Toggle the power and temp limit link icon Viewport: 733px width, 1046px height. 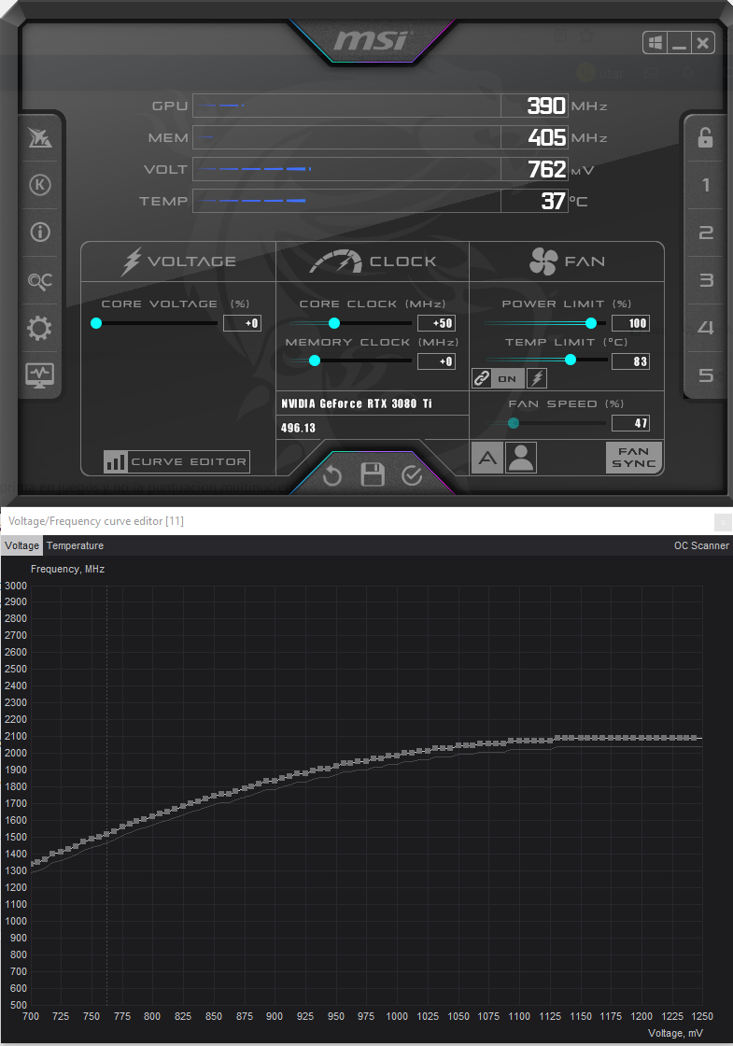[x=482, y=378]
